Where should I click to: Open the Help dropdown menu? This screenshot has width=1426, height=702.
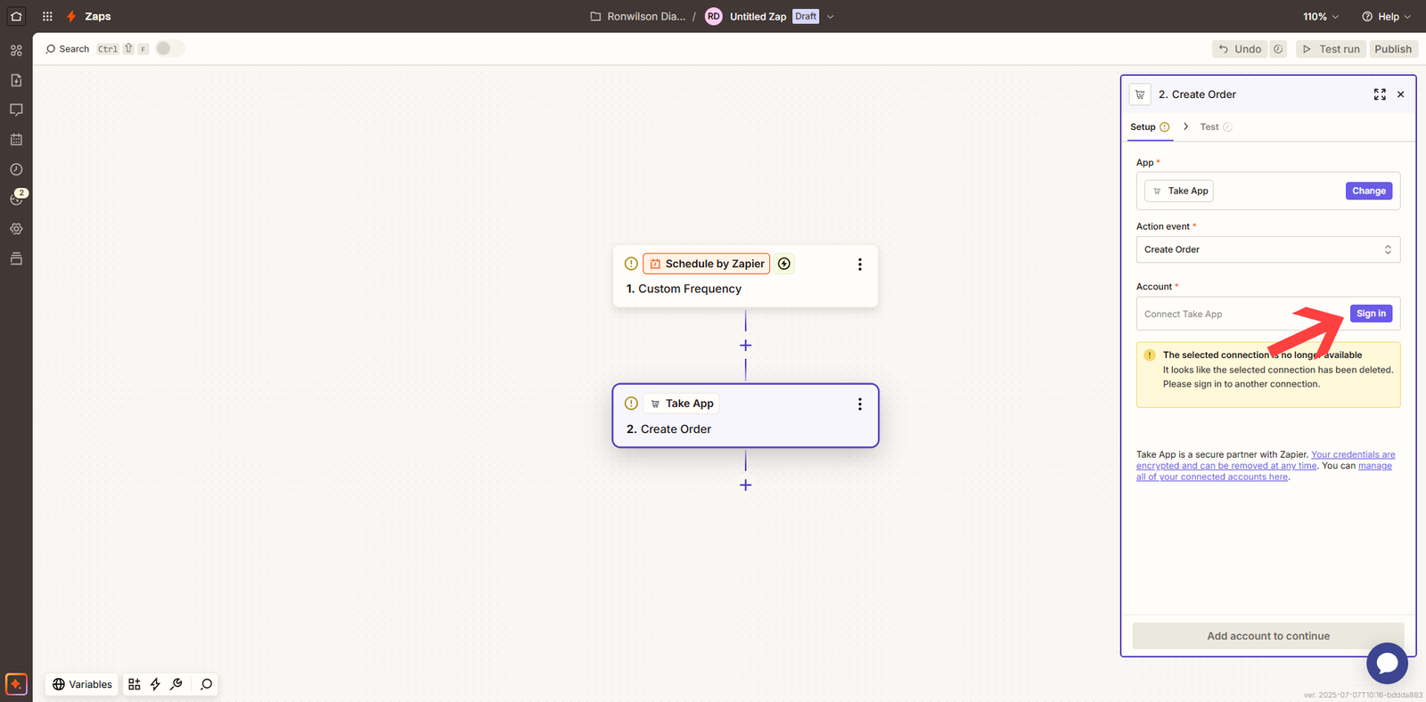(1387, 16)
